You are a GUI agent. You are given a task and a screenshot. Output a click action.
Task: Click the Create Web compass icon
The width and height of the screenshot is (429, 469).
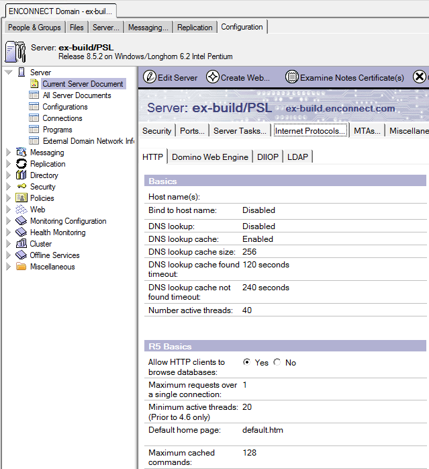tap(213, 77)
